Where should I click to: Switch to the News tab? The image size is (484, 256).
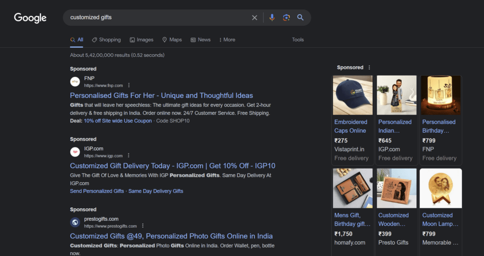(200, 40)
